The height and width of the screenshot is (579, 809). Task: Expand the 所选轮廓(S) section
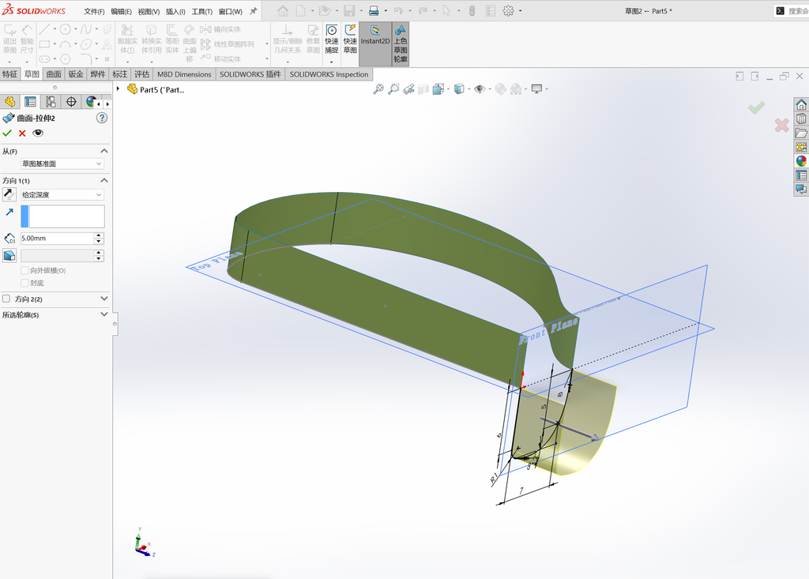104,314
